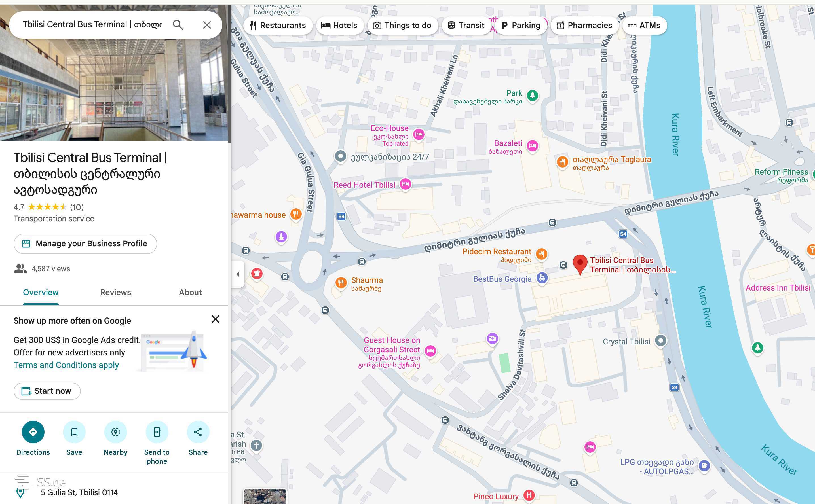Click the search magnifier icon
This screenshot has width=815, height=504.
(x=178, y=25)
